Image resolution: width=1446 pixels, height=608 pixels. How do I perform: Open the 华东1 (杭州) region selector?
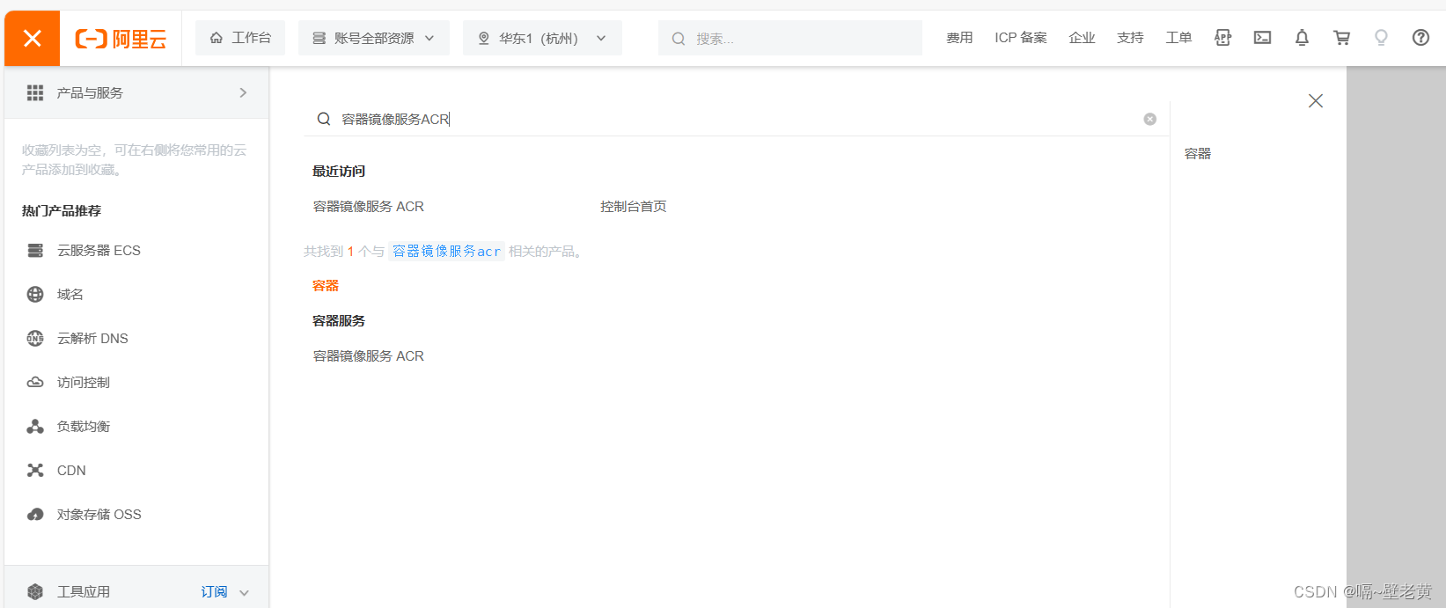[542, 38]
